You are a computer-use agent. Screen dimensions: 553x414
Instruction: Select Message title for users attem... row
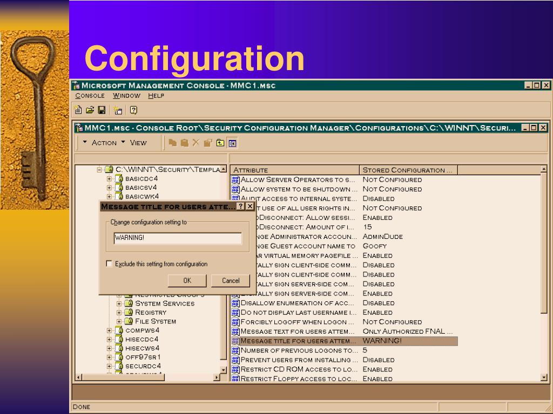tap(344, 341)
